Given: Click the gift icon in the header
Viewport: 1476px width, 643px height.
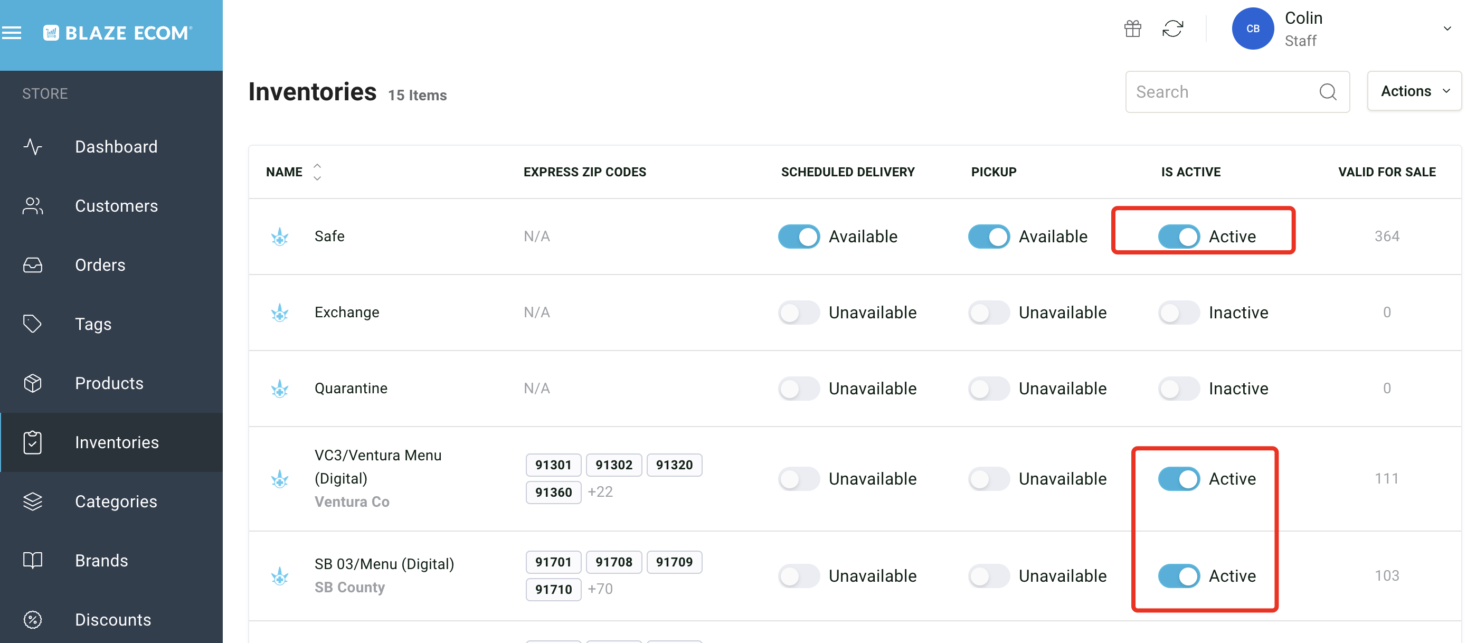Looking at the screenshot, I should point(1133,28).
